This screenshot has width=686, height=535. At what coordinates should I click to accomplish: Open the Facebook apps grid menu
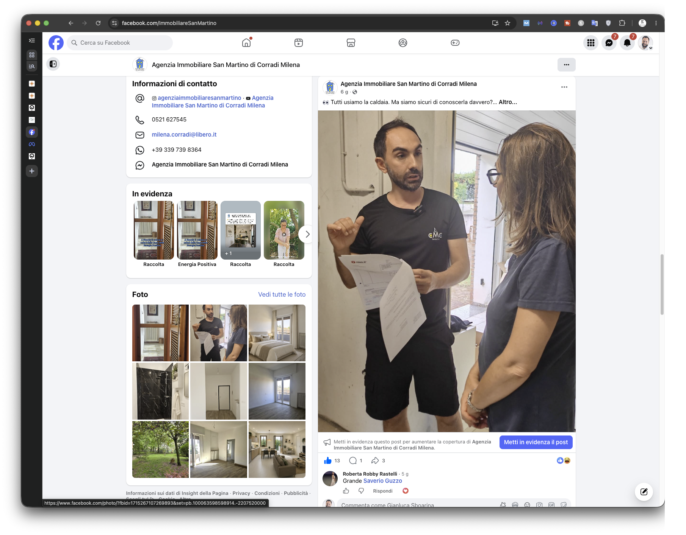coord(591,43)
